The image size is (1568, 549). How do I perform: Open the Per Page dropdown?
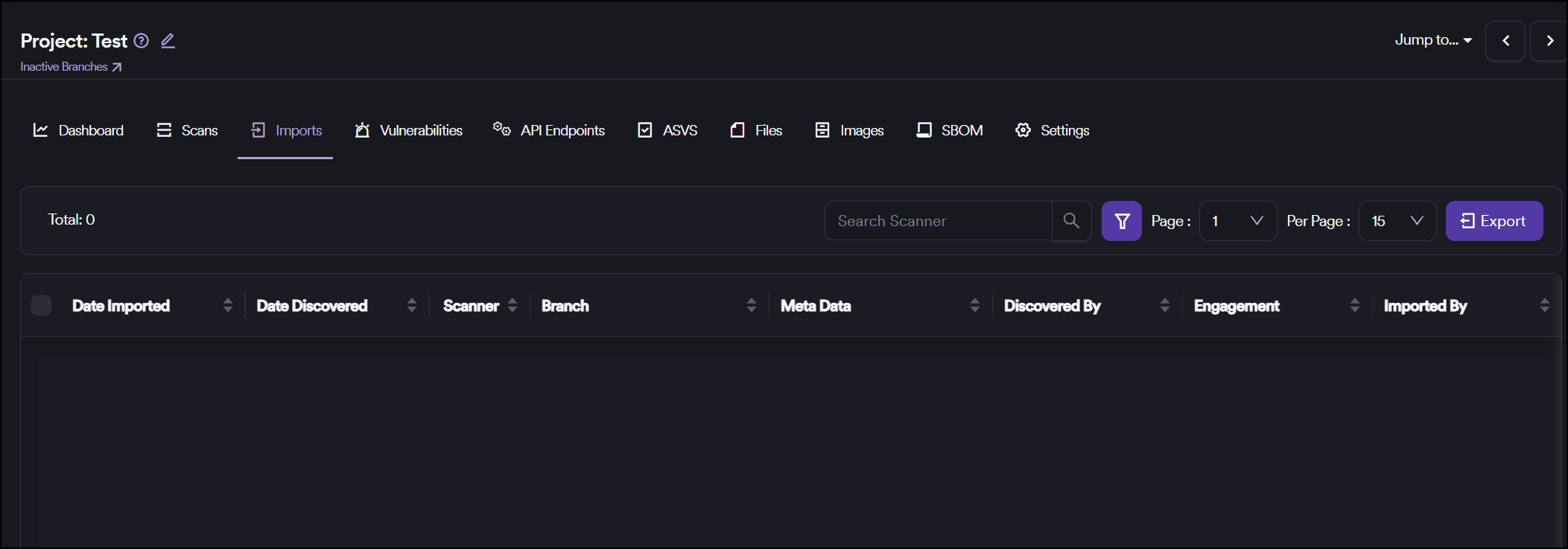1397,221
